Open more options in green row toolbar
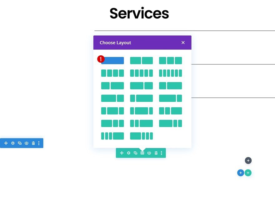This screenshot has width=275, height=197. (x=162, y=153)
